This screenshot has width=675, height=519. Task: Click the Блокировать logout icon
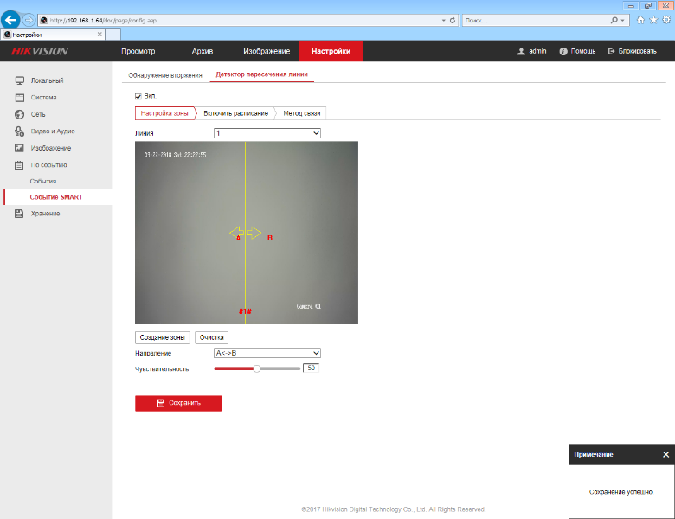pos(611,51)
